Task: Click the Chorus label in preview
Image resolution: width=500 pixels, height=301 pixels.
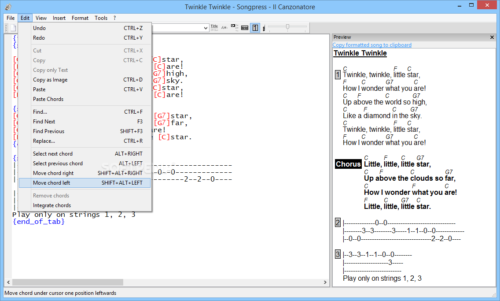Action: click(x=348, y=164)
